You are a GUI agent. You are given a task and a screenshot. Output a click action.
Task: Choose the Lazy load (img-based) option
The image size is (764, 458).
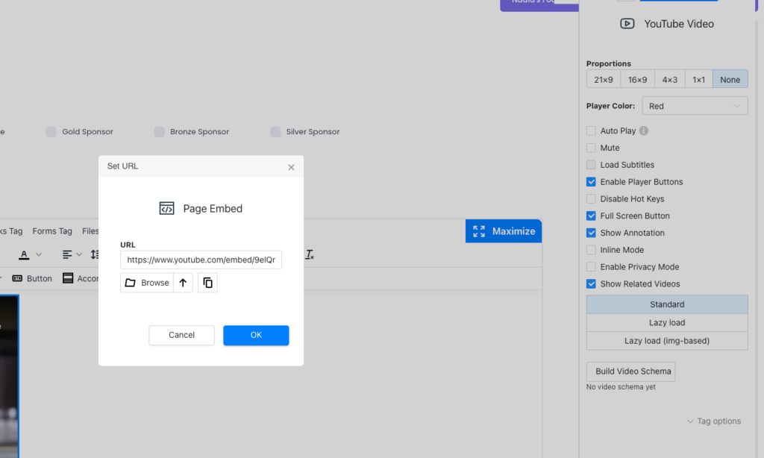point(666,341)
